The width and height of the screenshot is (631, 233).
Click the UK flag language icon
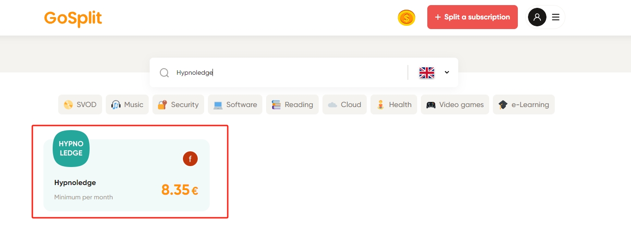tap(426, 72)
